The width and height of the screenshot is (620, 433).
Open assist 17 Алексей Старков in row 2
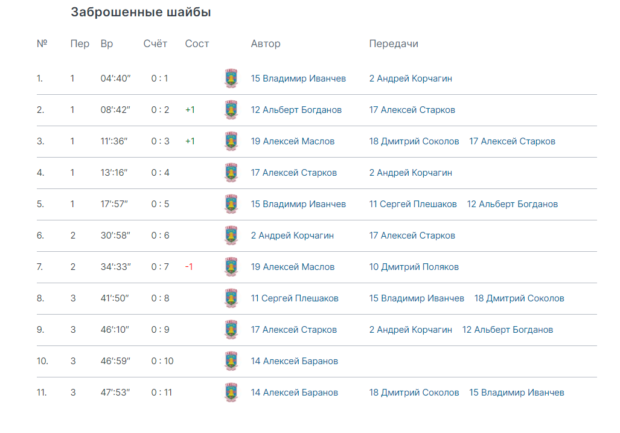412,110
